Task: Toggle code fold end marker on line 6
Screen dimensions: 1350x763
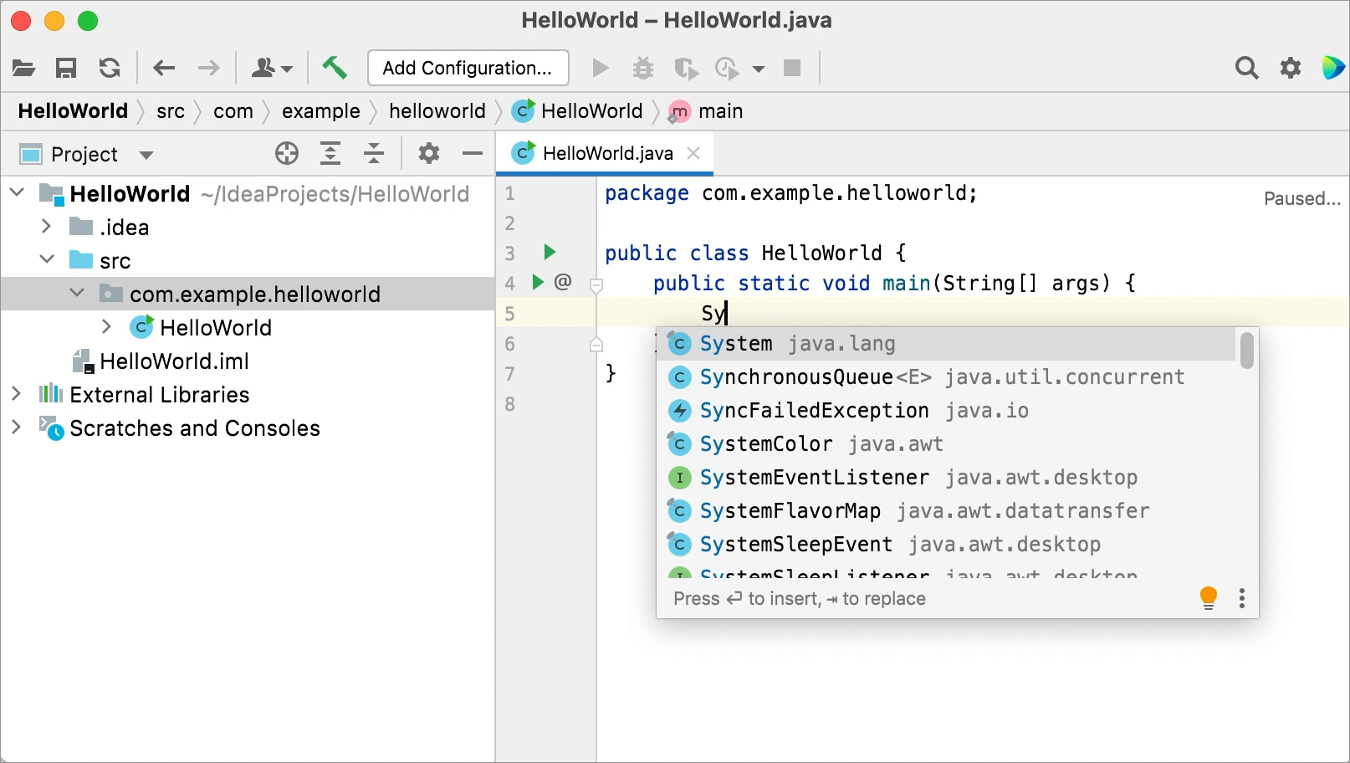Action: (x=596, y=344)
